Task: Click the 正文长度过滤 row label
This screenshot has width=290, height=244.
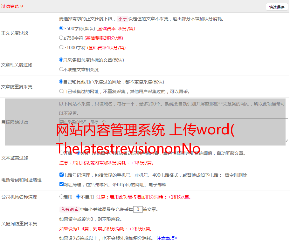Action: (x=14, y=33)
